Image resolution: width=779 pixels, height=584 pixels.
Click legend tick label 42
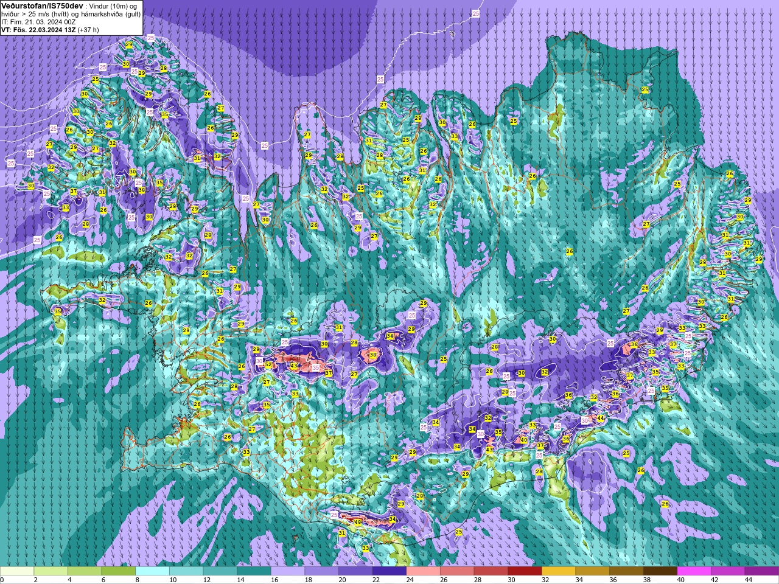click(x=714, y=580)
